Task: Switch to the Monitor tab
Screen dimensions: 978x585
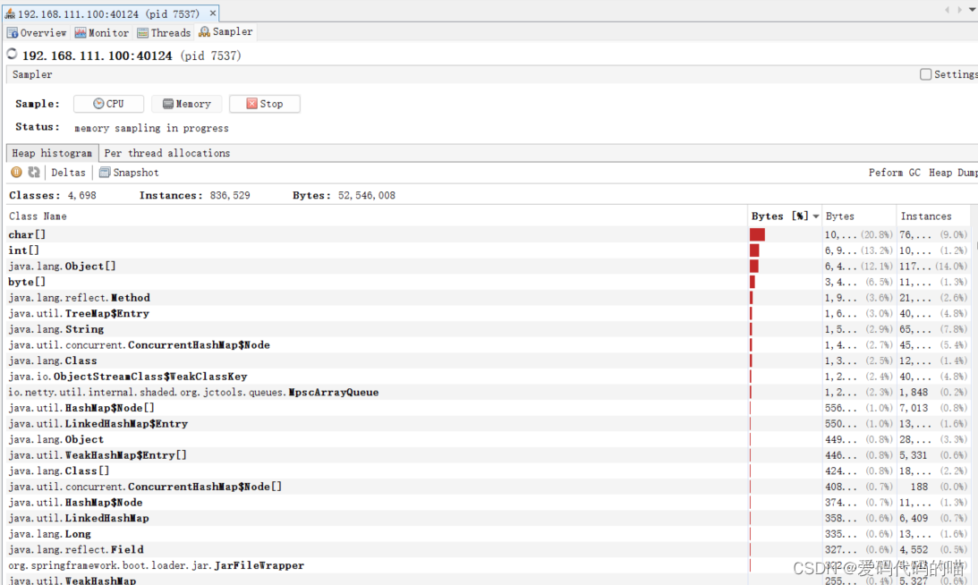Action: (101, 31)
